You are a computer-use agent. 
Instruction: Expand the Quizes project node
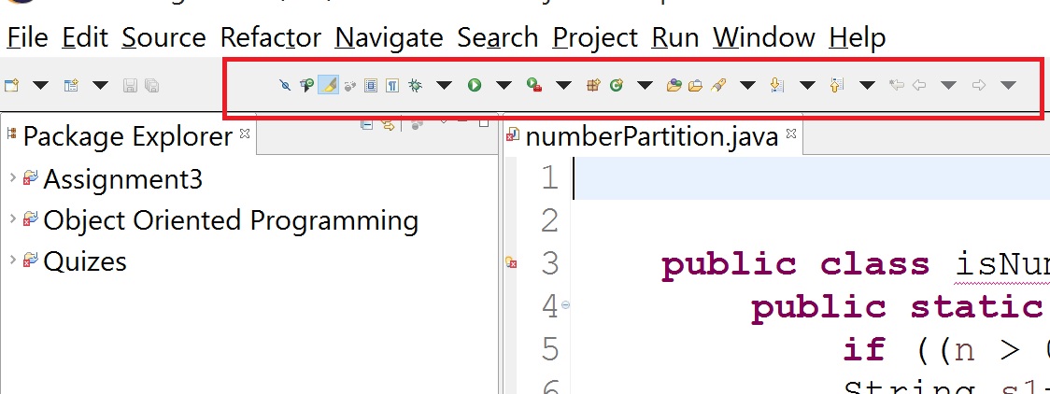11,260
